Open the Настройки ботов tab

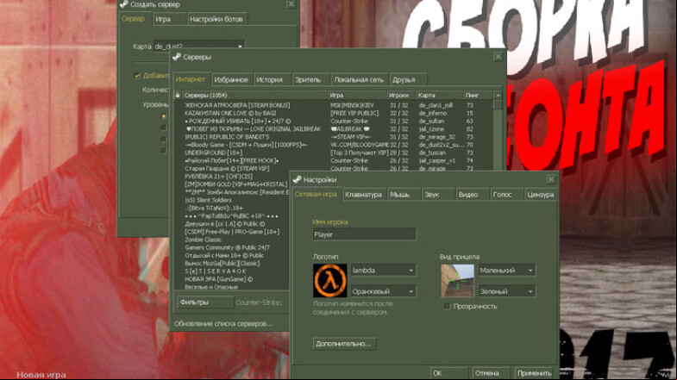click(x=216, y=19)
